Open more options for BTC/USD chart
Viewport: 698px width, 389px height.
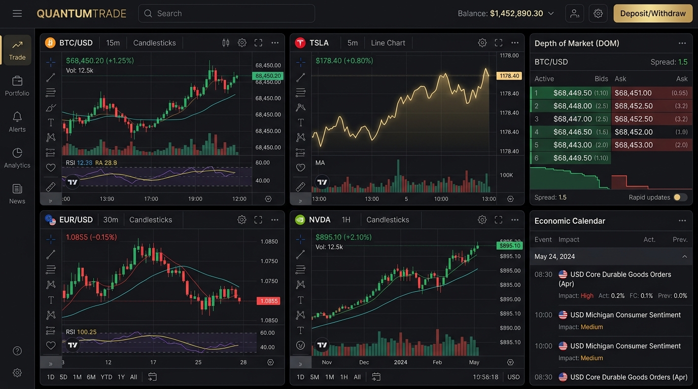tap(275, 43)
